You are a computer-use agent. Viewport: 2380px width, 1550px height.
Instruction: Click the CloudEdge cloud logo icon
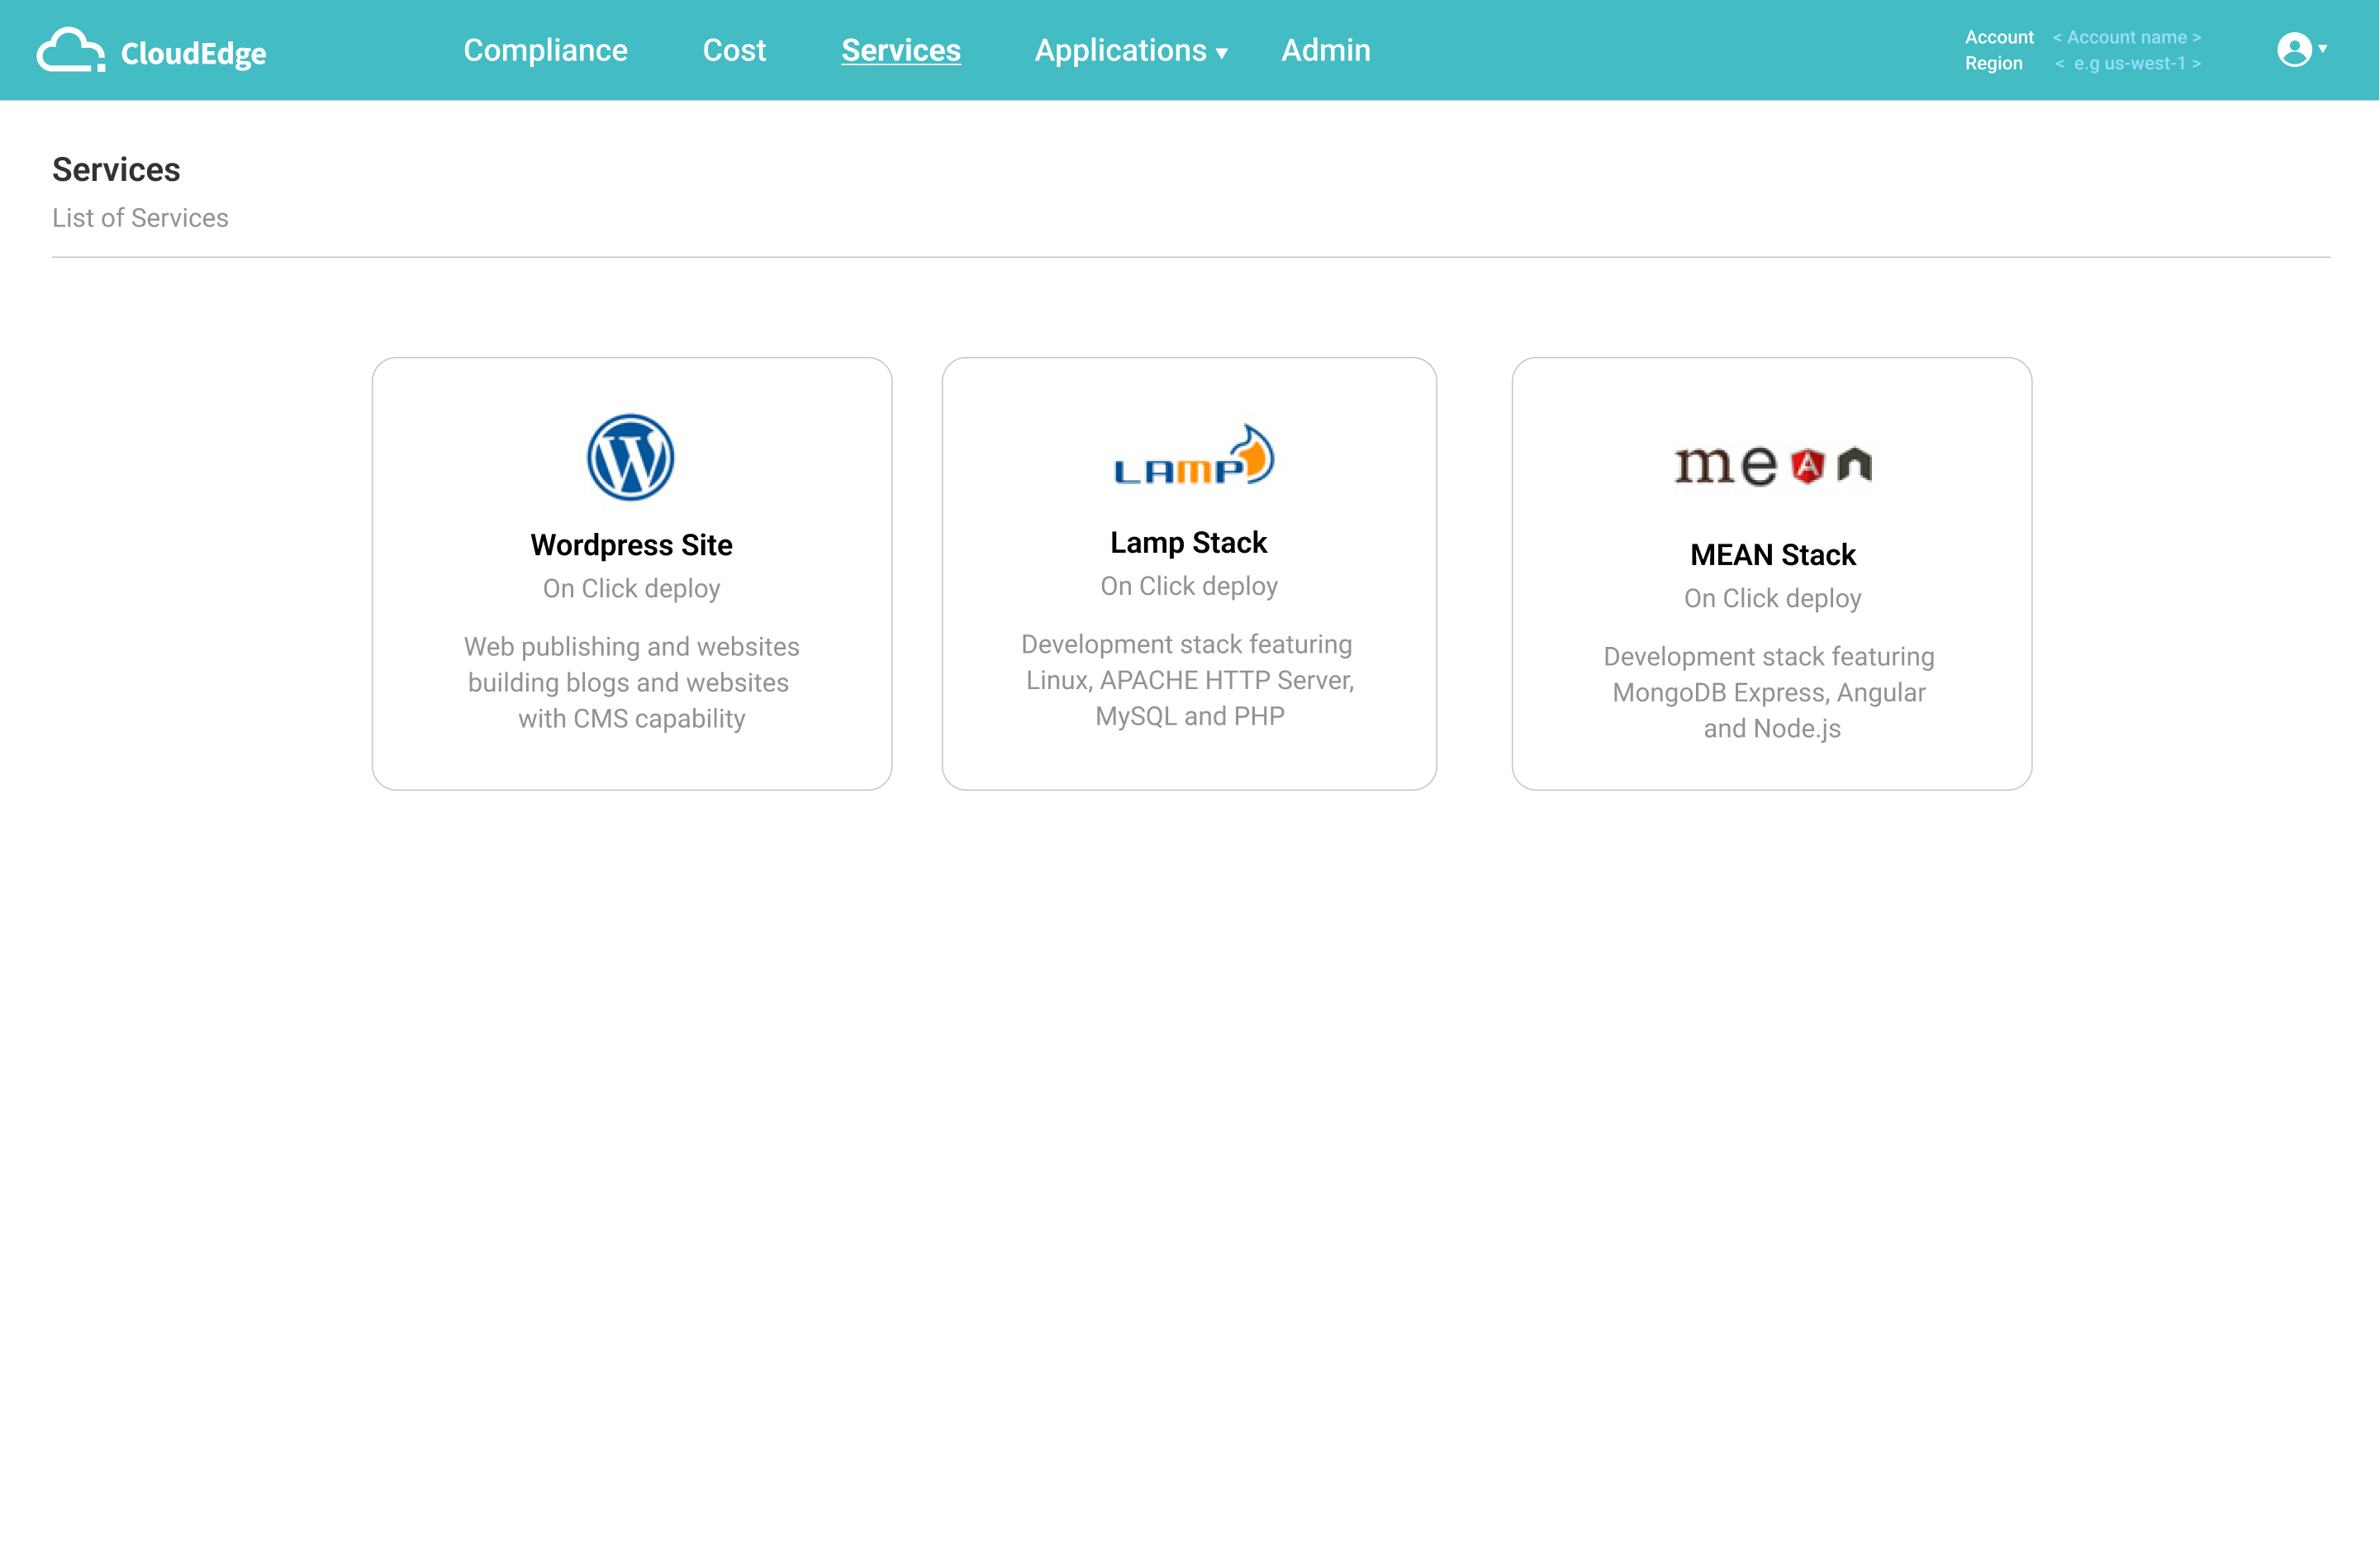click(x=70, y=50)
